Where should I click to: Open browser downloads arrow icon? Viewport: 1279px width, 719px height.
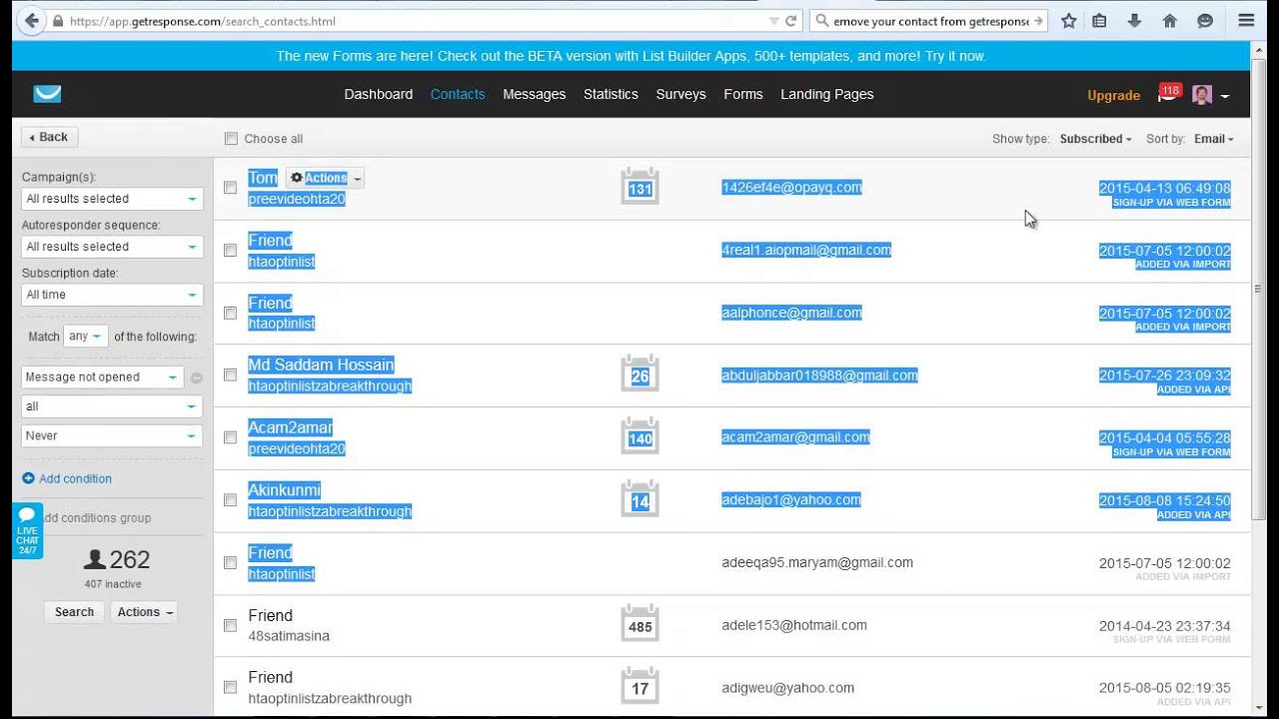tap(1135, 21)
